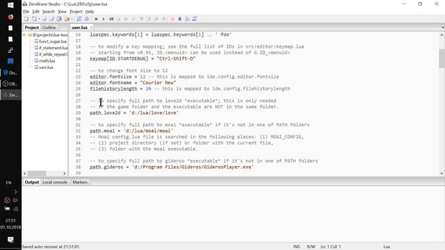
Task: Select the user.lua editor tab
Action: tap(79, 28)
